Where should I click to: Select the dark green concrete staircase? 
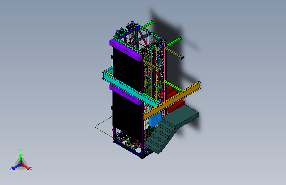(x=171, y=128)
